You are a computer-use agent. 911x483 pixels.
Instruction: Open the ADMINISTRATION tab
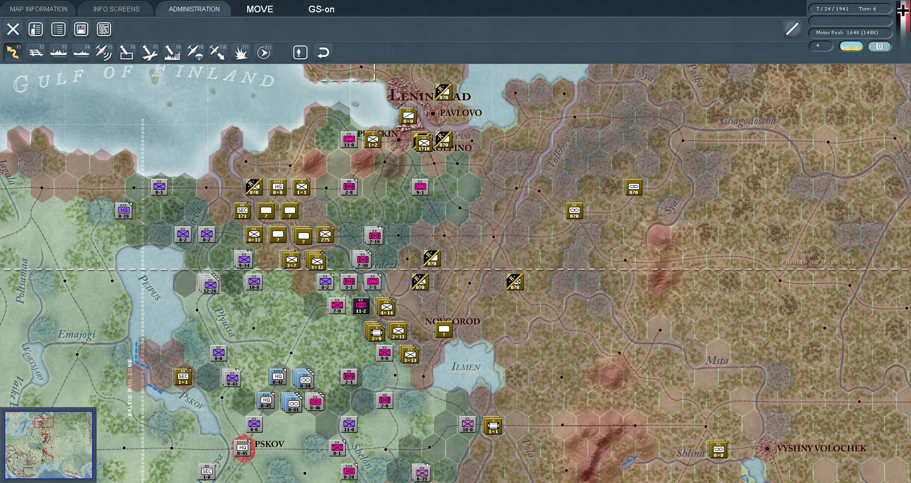point(194,9)
